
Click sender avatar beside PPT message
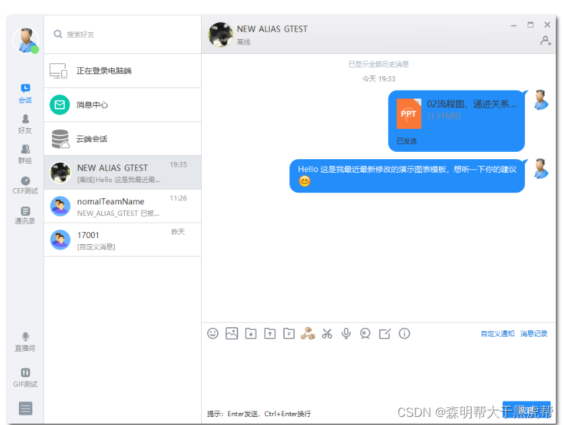pyautogui.click(x=540, y=101)
